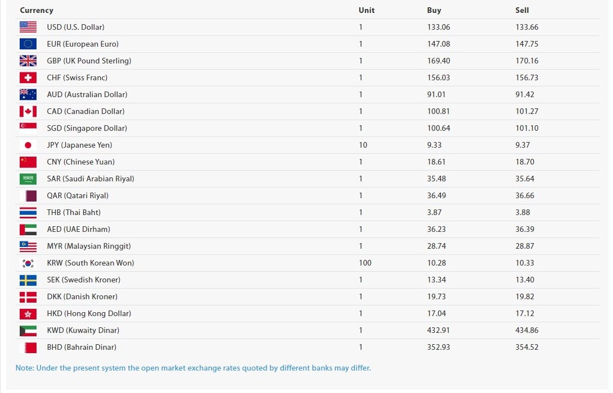Click the Sell column header
The image size is (613, 393).
(522, 10)
